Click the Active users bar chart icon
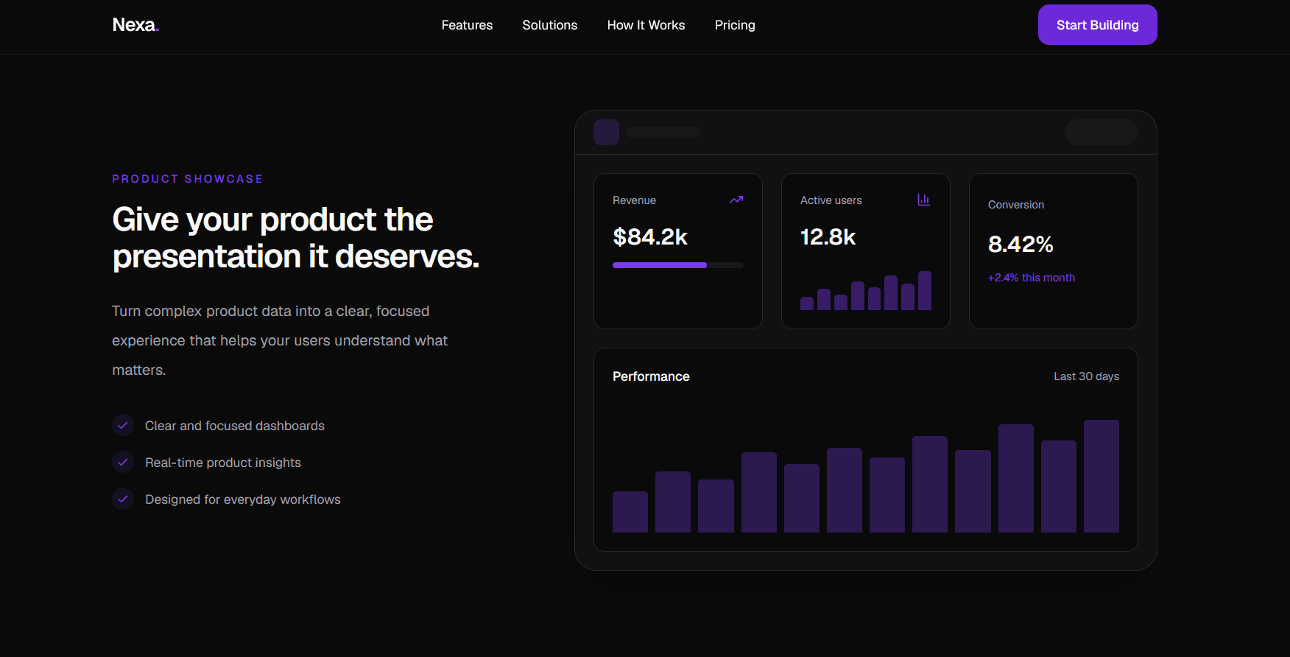This screenshot has width=1290, height=657. click(924, 200)
